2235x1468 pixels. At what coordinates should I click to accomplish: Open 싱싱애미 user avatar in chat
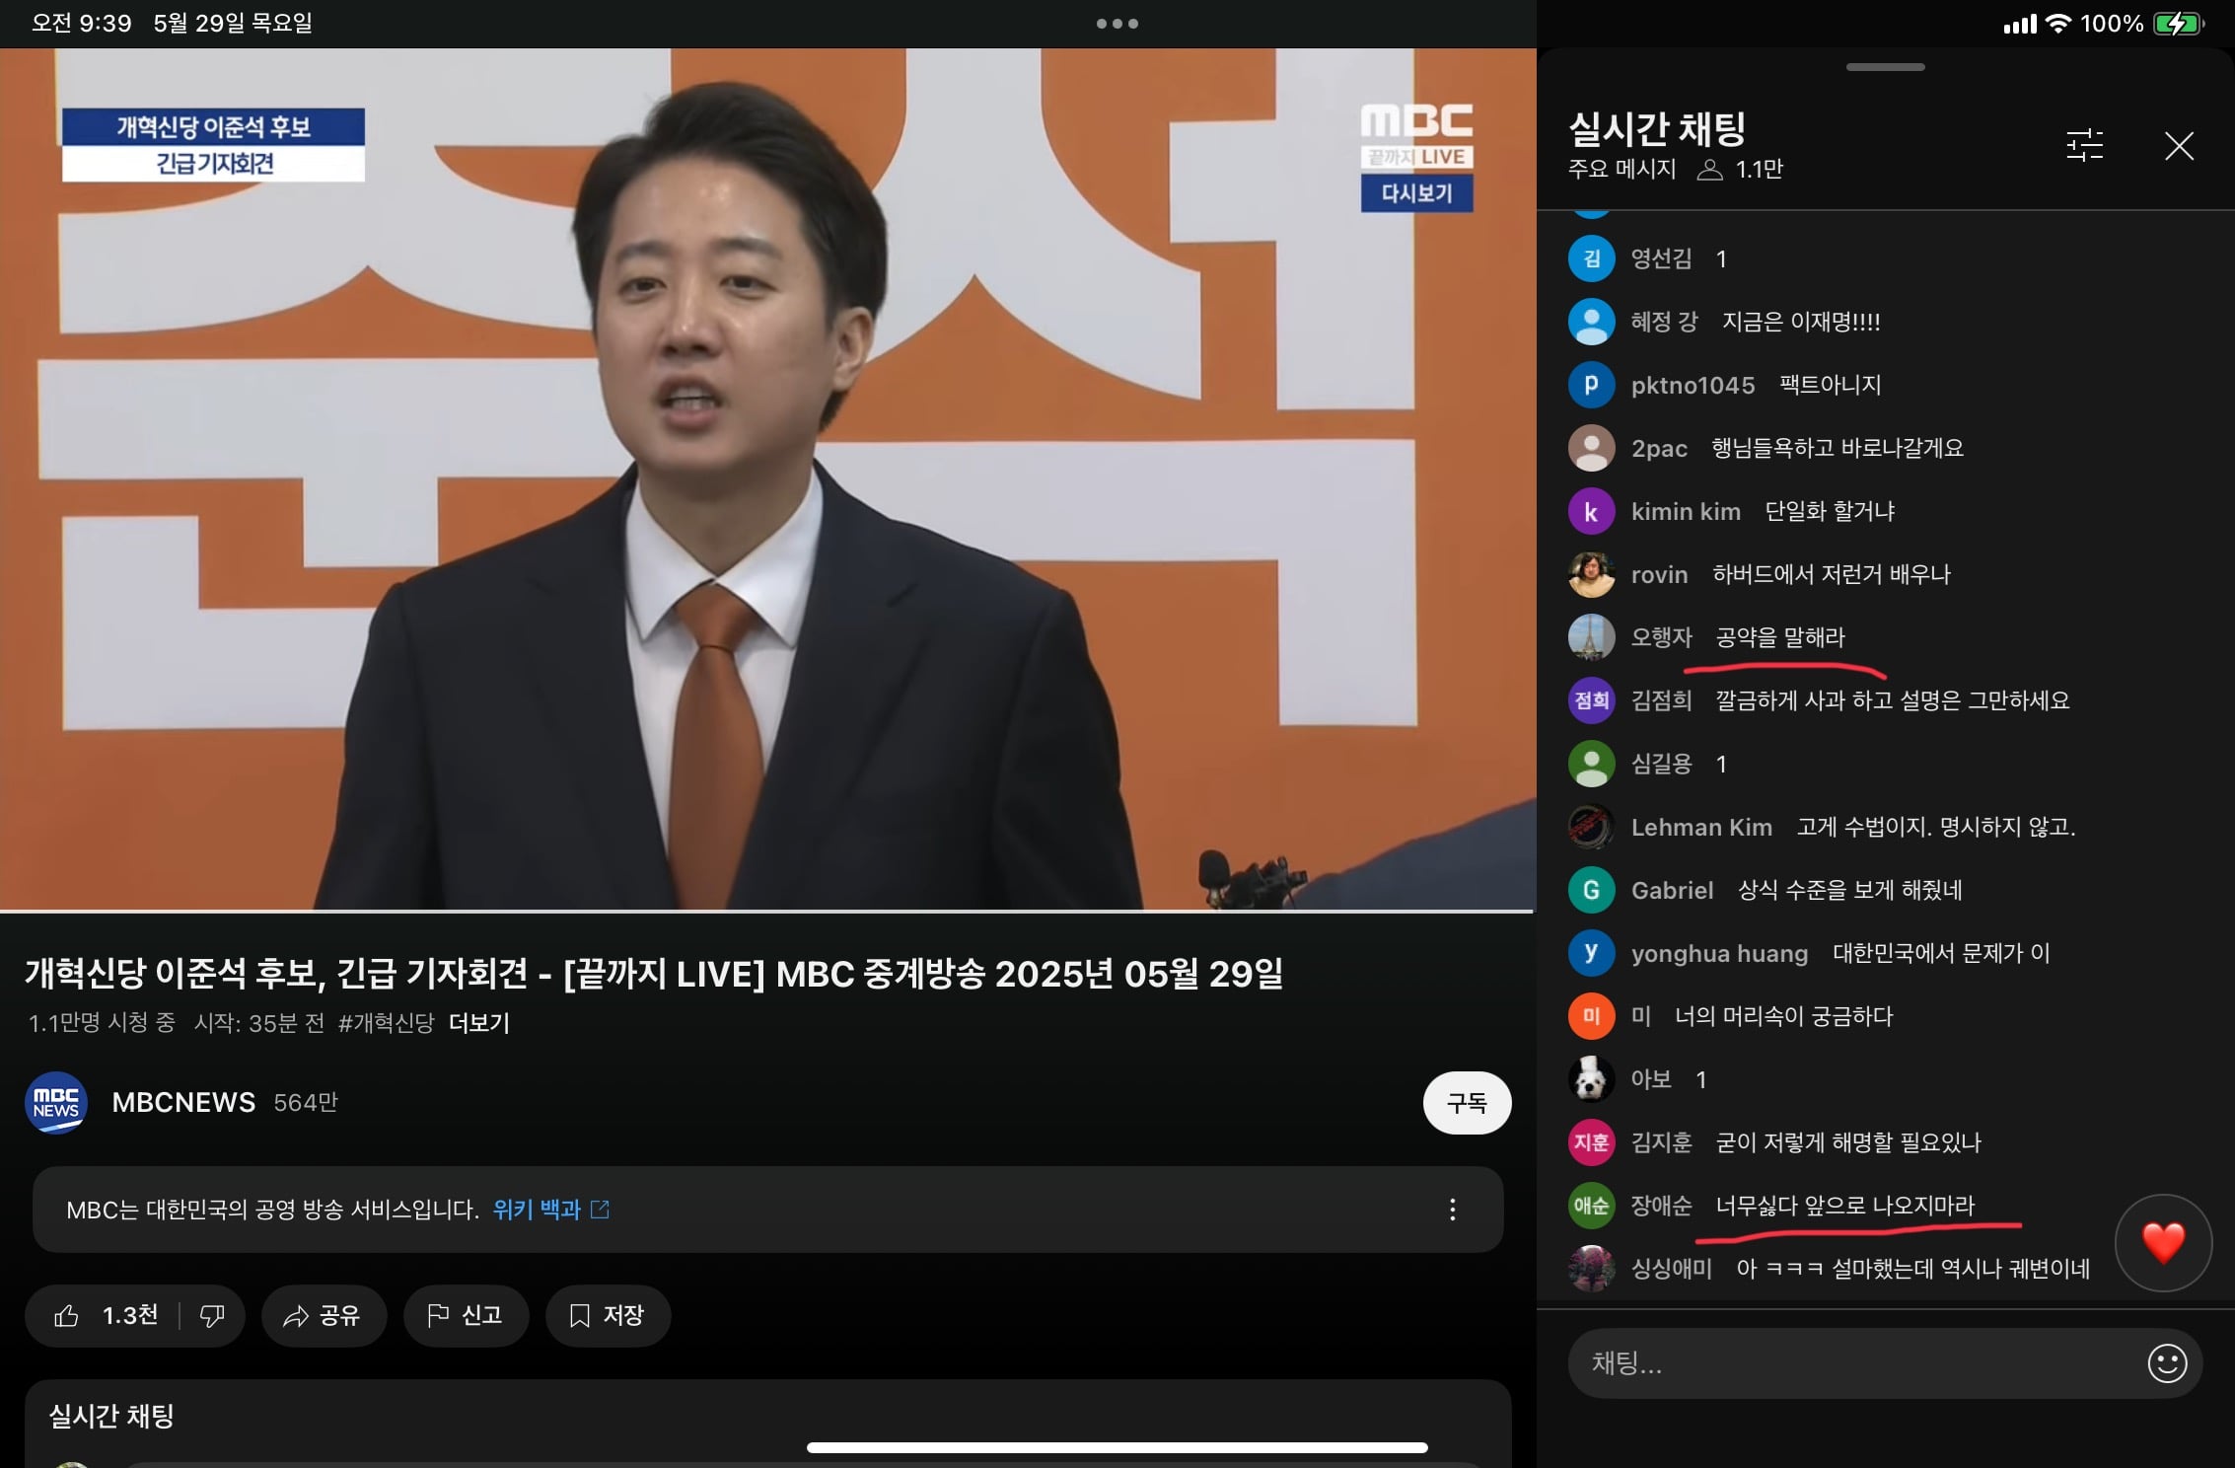pyautogui.click(x=1591, y=1269)
